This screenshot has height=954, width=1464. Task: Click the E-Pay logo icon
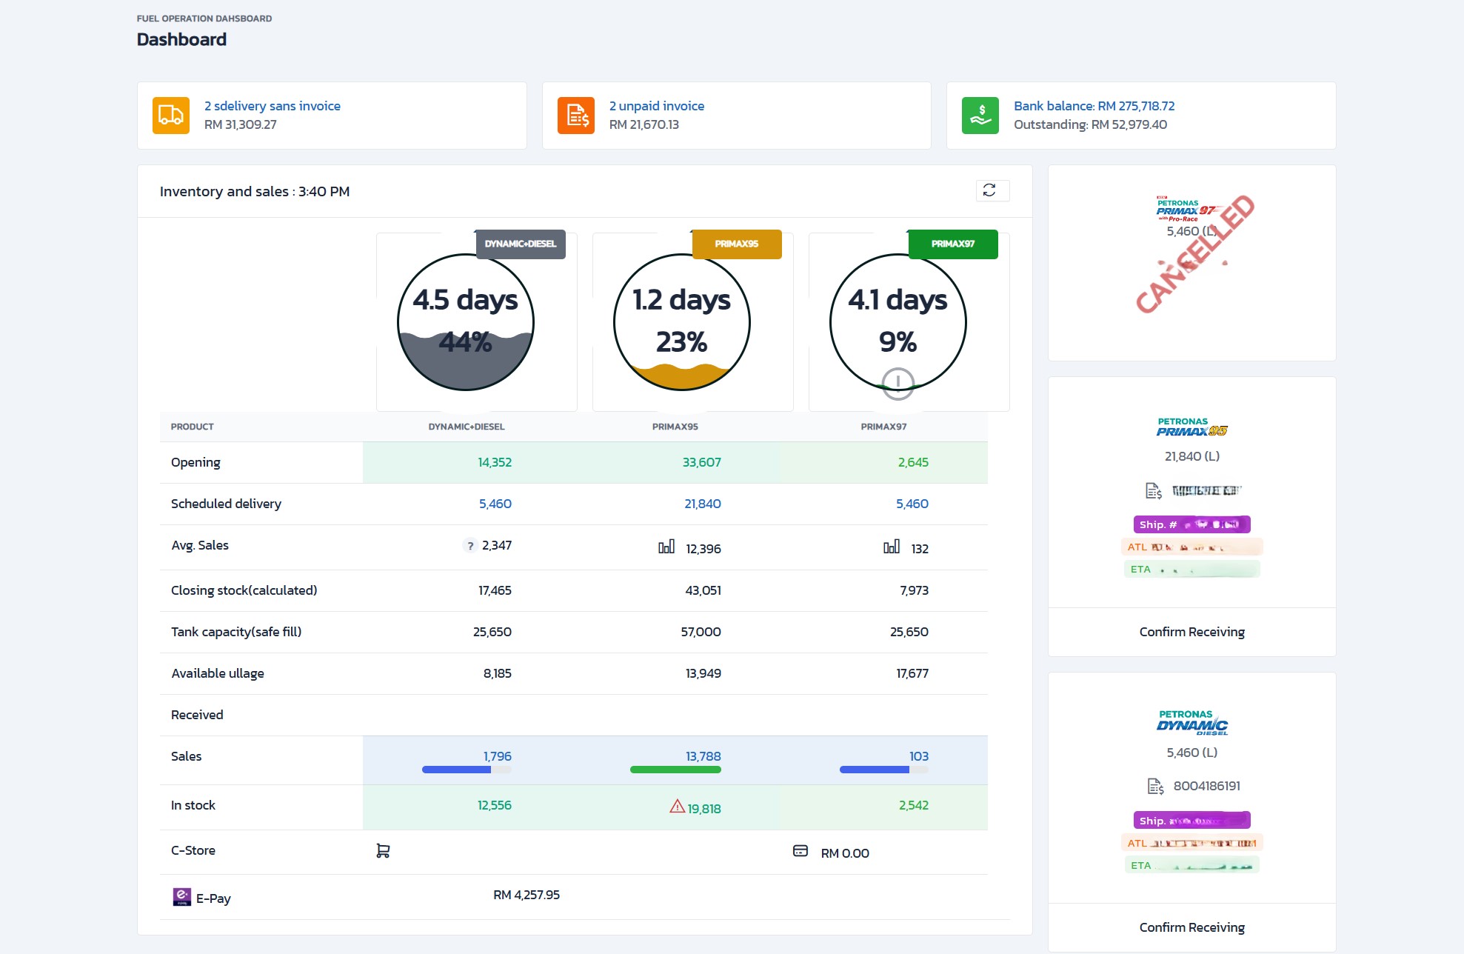pos(182,897)
